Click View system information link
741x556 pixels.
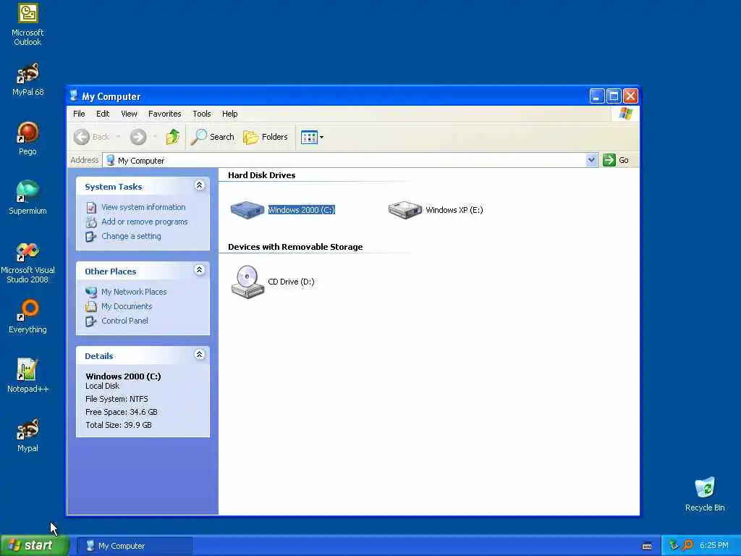(x=143, y=207)
